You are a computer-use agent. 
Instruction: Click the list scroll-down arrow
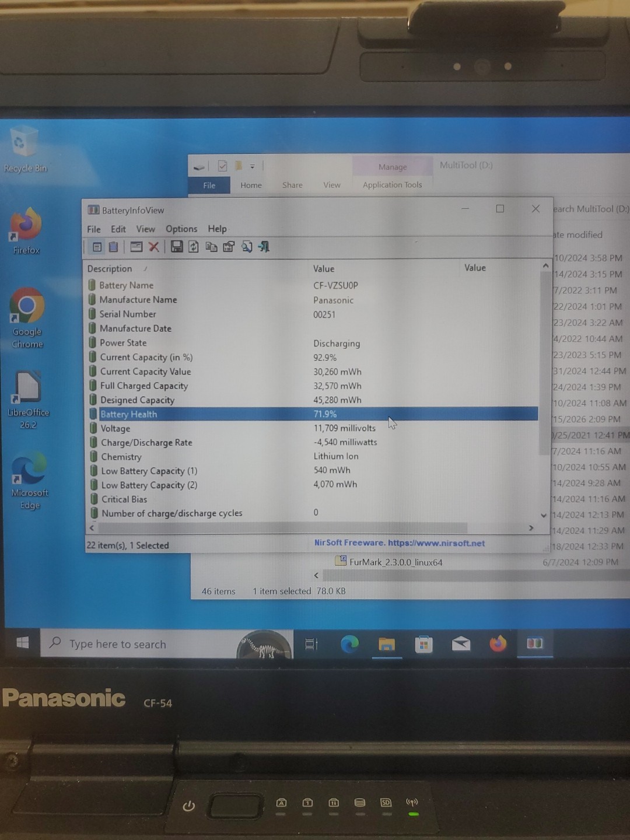point(544,516)
